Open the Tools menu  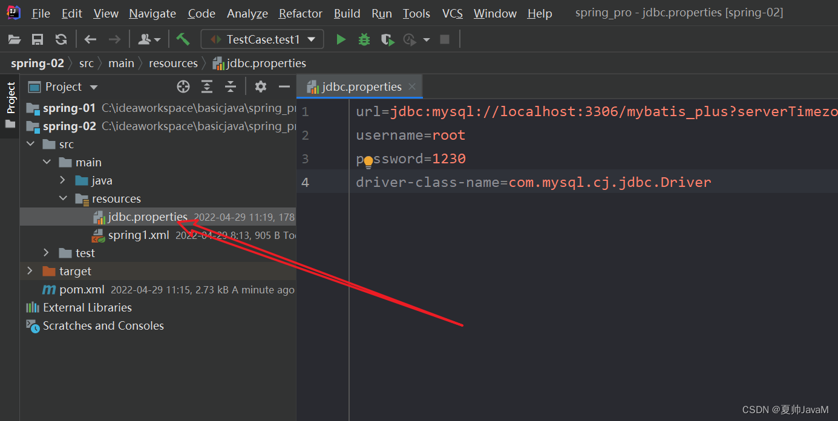click(x=417, y=13)
